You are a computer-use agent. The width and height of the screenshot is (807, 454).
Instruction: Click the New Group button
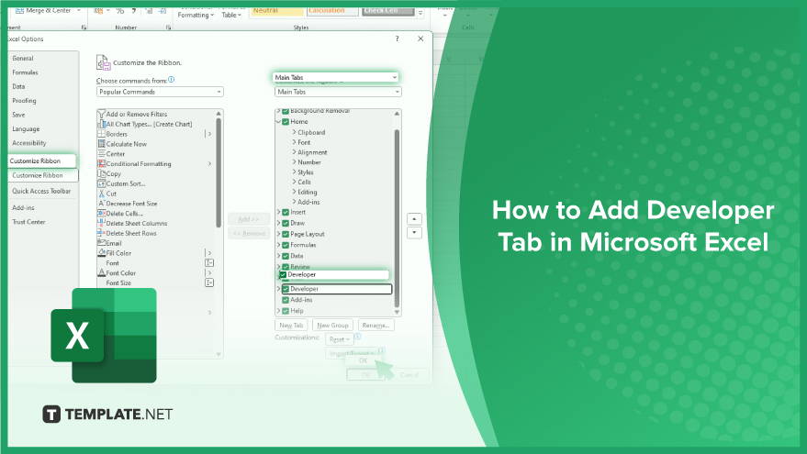(332, 325)
